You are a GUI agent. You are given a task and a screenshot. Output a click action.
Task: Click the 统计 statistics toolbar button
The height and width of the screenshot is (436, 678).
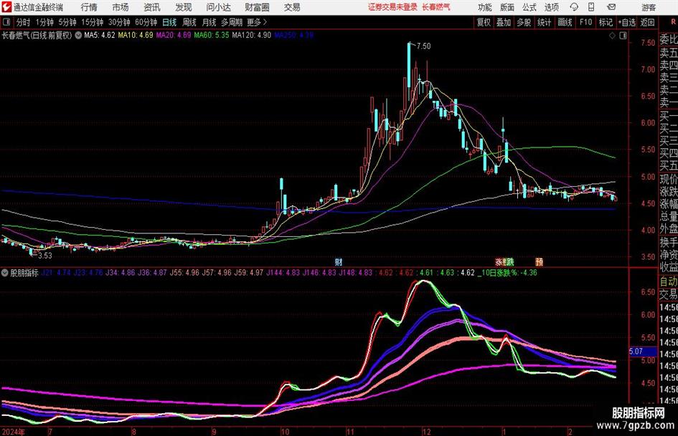(x=544, y=22)
